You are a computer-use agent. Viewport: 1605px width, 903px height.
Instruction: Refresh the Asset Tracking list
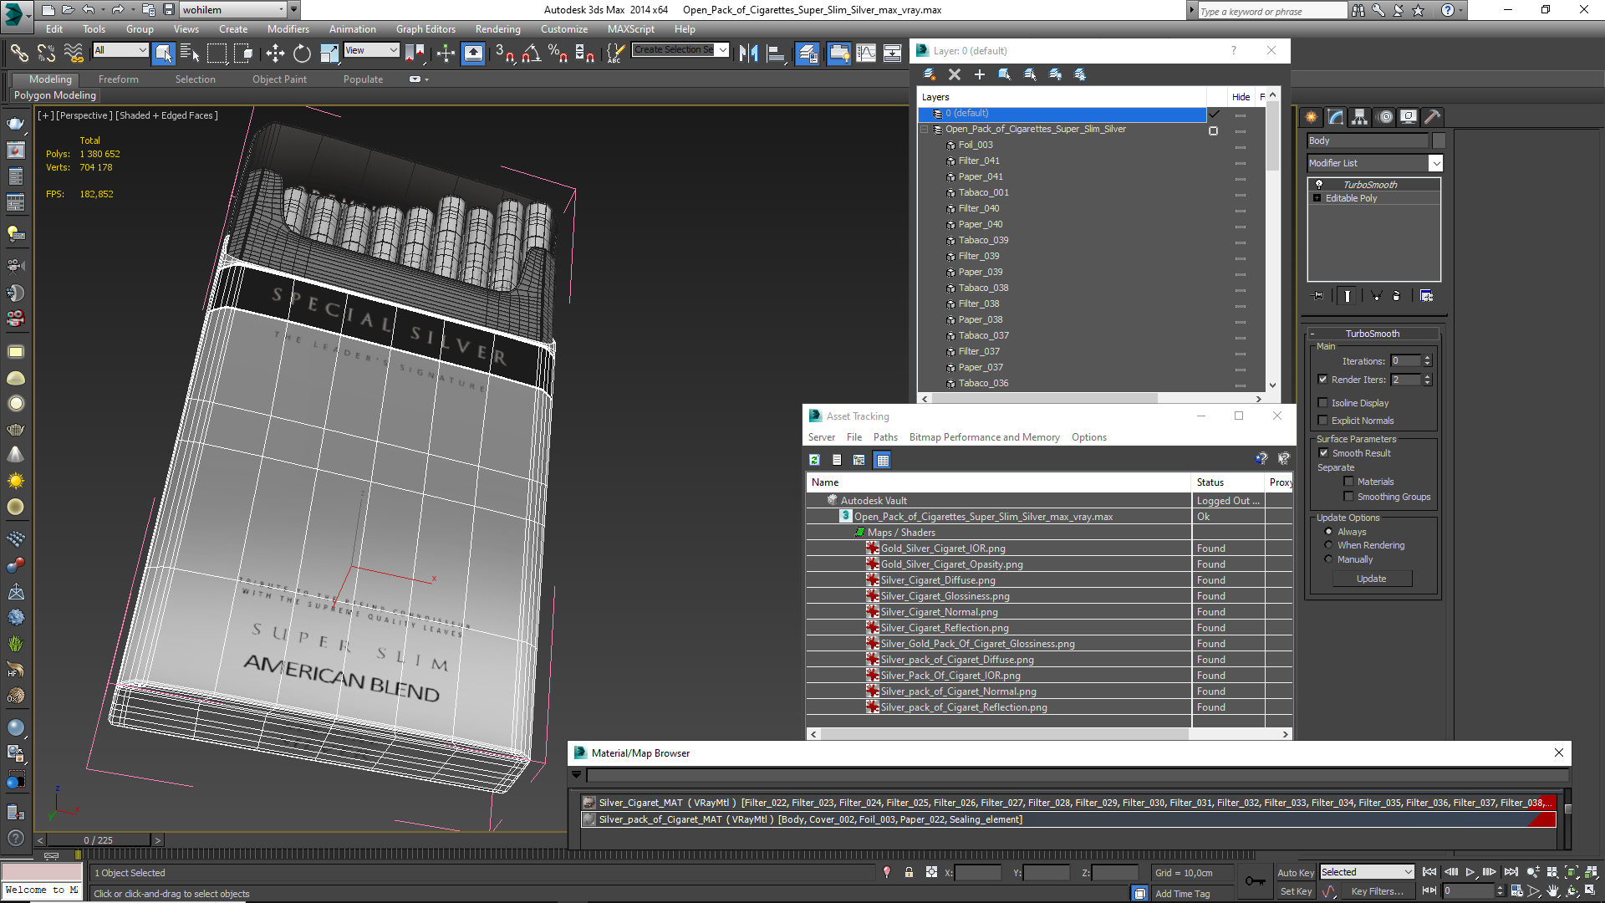point(814,460)
